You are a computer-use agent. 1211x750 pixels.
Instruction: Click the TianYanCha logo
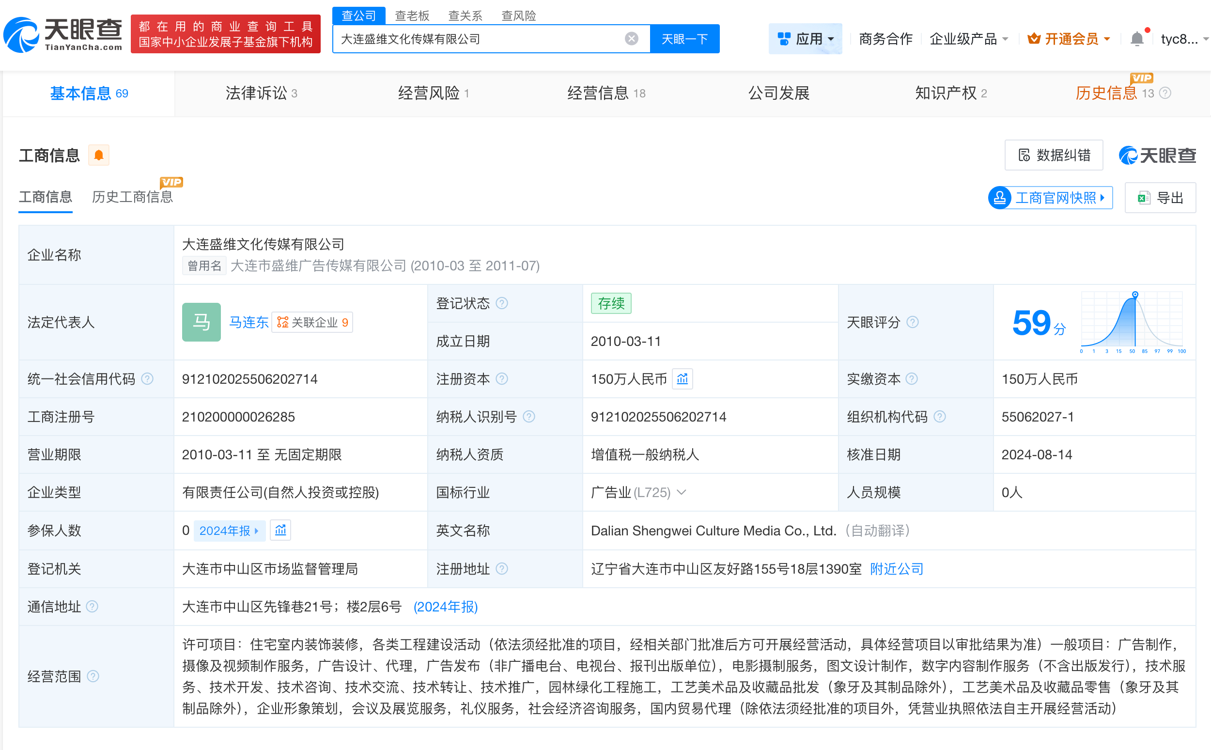(63, 34)
